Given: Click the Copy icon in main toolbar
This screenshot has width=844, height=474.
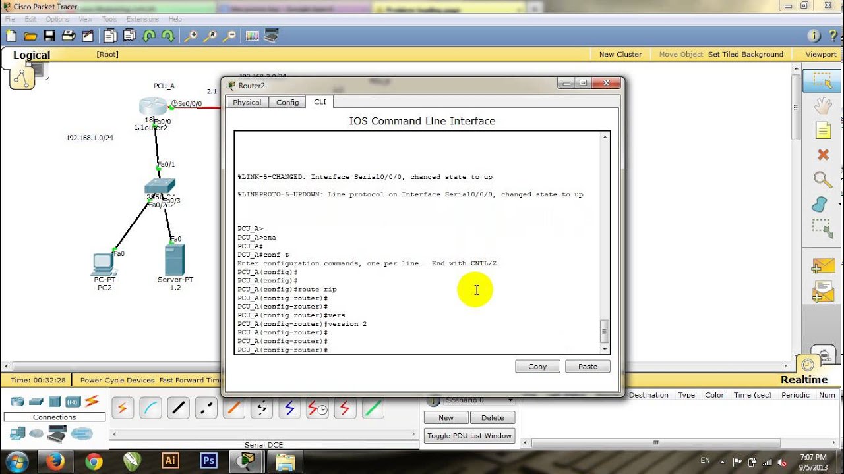Looking at the screenshot, I should 110,36.
